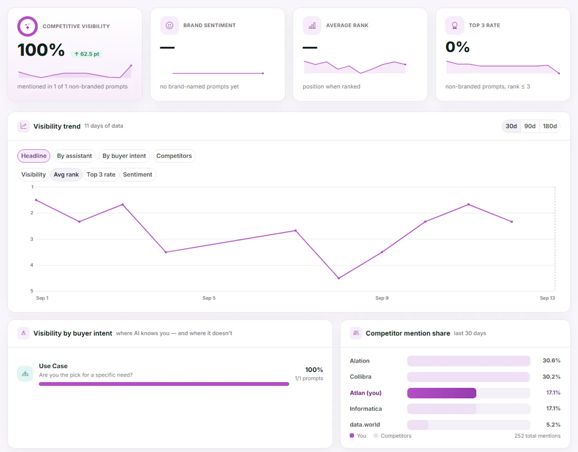Screen dimensions: 578x452
Task: Select the Sentiment metric pill
Action: (x=138, y=175)
